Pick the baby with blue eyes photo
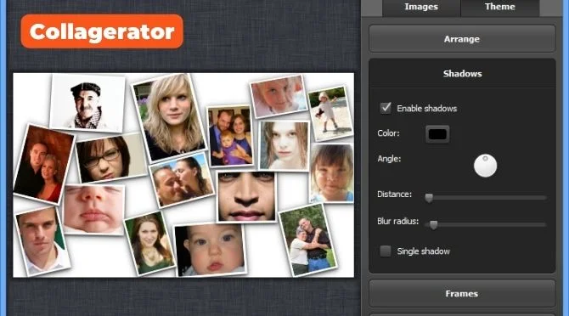Screen dimensions: 569x316 coord(211,250)
